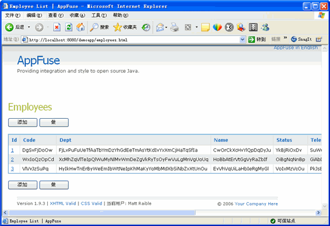Image resolution: width=330 pixels, height=226 pixels.
Task: Click the grey Forward arrow icon
Action: point(39,27)
